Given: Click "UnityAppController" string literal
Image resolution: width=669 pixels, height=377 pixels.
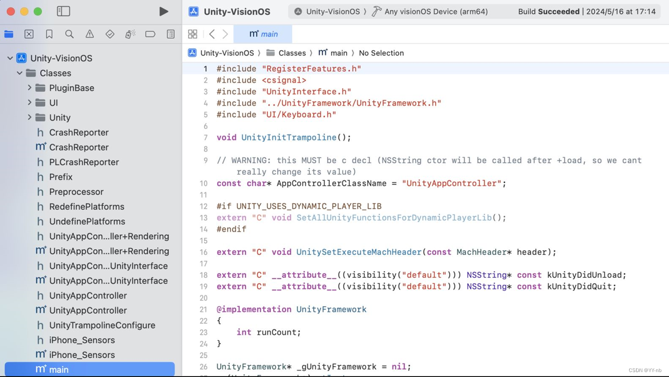Looking at the screenshot, I should 452,183.
